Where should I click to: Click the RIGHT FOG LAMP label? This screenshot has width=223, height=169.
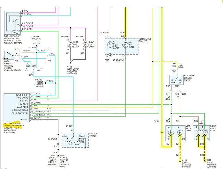(91, 45)
